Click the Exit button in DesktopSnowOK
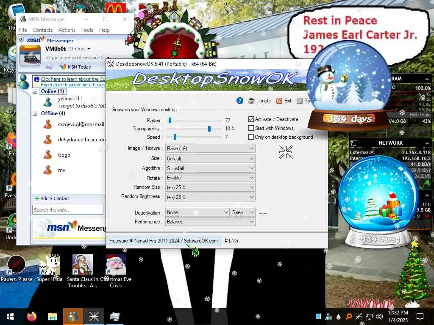Image resolution: width=434 pixels, height=325 pixels. (284, 101)
